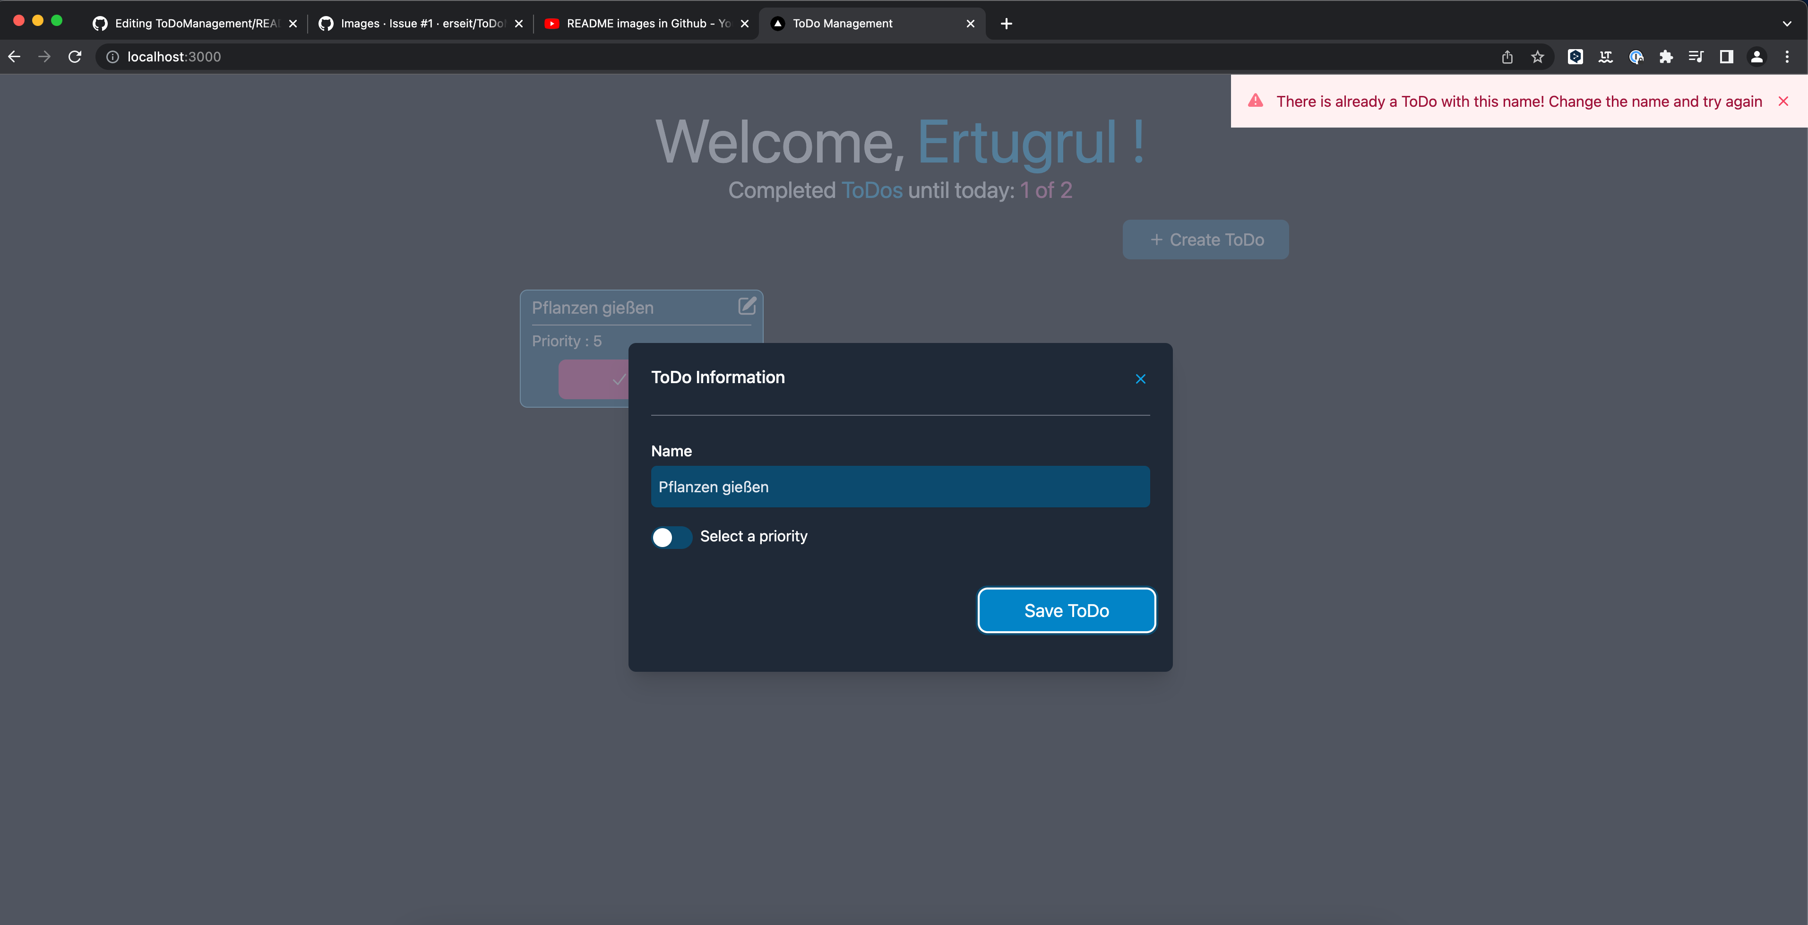Open the Chrome three-dot menu
The height and width of the screenshot is (925, 1808).
tap(1788, 57)
